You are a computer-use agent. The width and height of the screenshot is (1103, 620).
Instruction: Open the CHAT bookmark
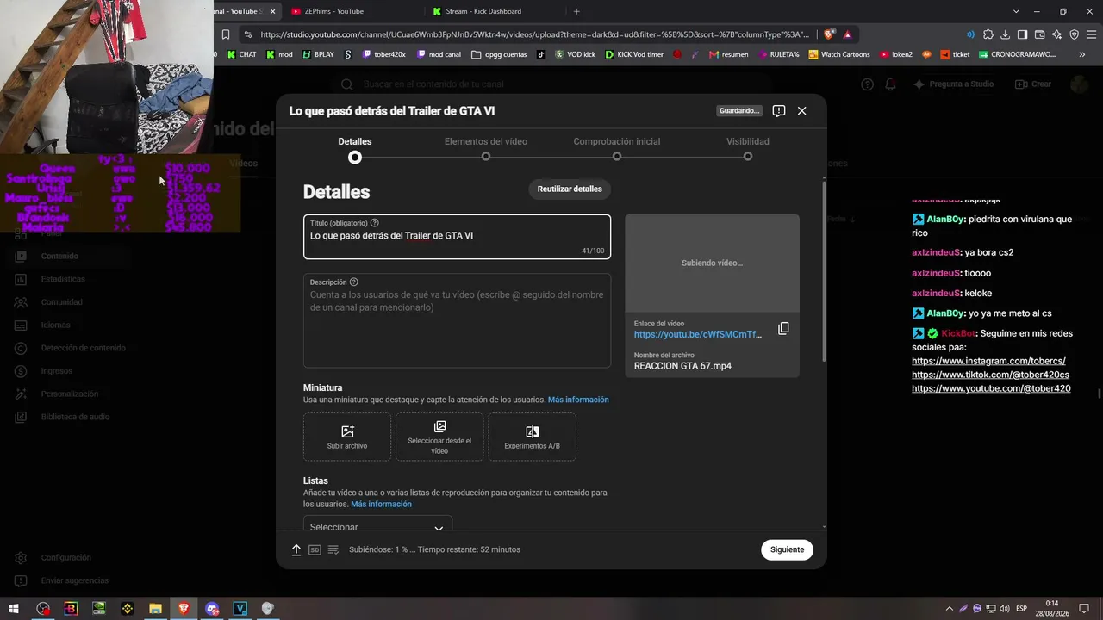coord(242,54)
